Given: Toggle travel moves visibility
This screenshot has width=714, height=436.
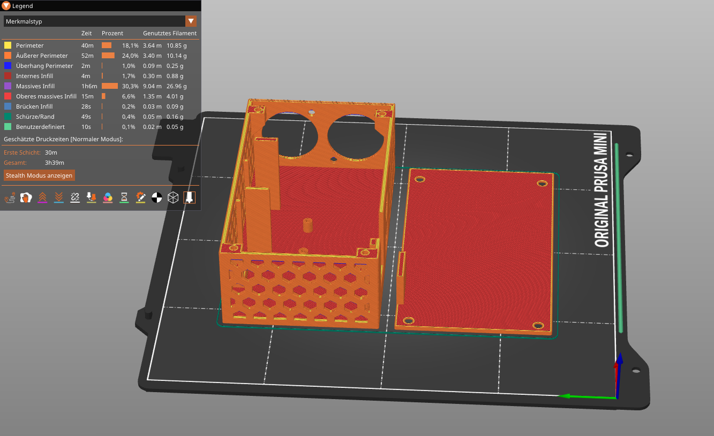Looking at the screenshot, I should (x=10, y=197).
